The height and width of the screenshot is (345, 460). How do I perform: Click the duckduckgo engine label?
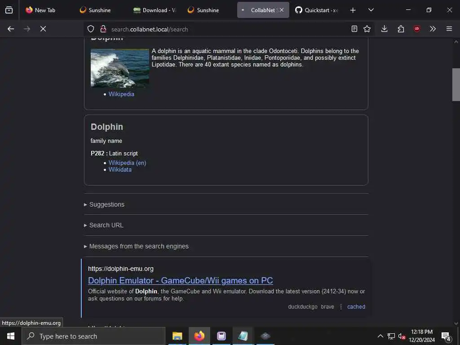click(x=302, y=306)
